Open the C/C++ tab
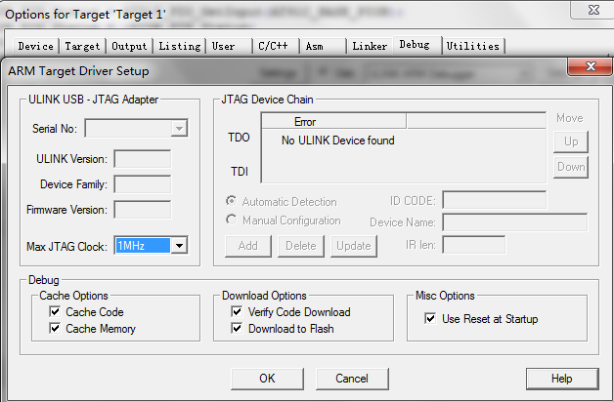This screenshot has height=402, width=614. click(x=276, y=46)
